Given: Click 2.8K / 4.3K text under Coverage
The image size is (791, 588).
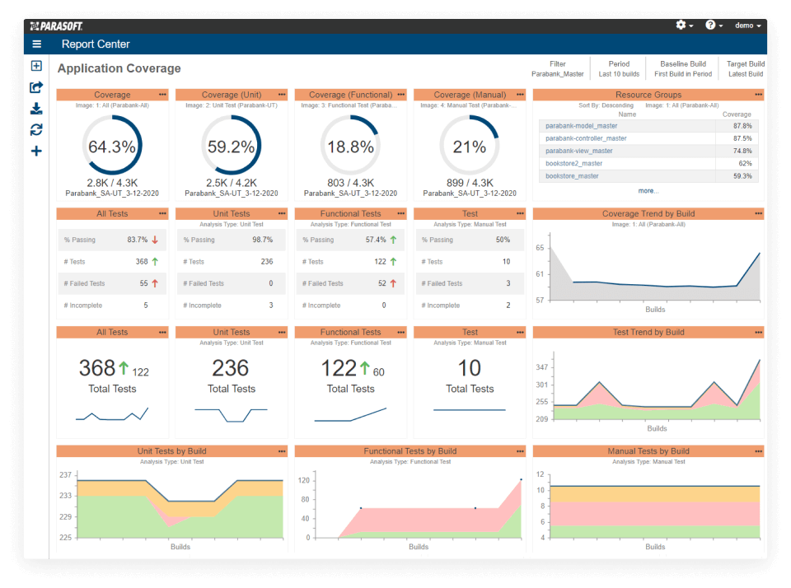Looking at the screenshot, I should [112, 183].
